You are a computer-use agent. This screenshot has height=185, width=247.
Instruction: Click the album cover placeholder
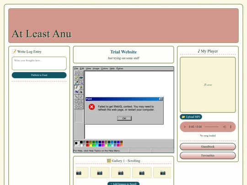click(x=208, y=85)
